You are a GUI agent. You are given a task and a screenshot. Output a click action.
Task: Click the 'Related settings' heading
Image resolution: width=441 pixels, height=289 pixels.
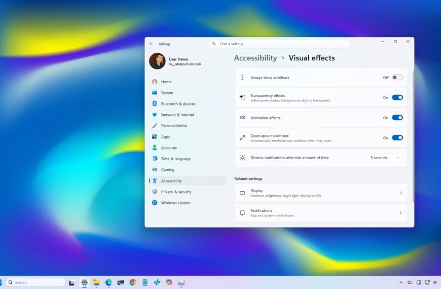pos(248,178)
